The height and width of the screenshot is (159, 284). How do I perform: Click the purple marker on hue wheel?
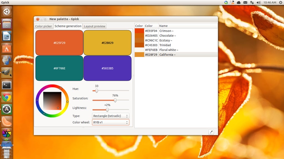point(37,100)
